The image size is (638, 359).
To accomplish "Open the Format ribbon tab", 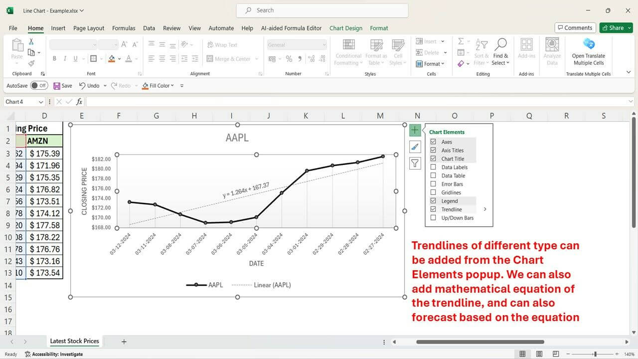I will pos(379,28).
